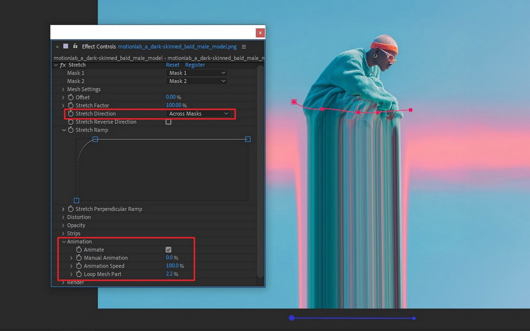Click the blue slider's right end point
Screen dimensions: 530x331
[414, 318]
